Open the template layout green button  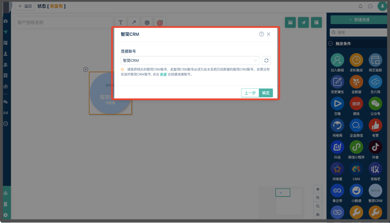pyautogui.click(x=316, y=22)
